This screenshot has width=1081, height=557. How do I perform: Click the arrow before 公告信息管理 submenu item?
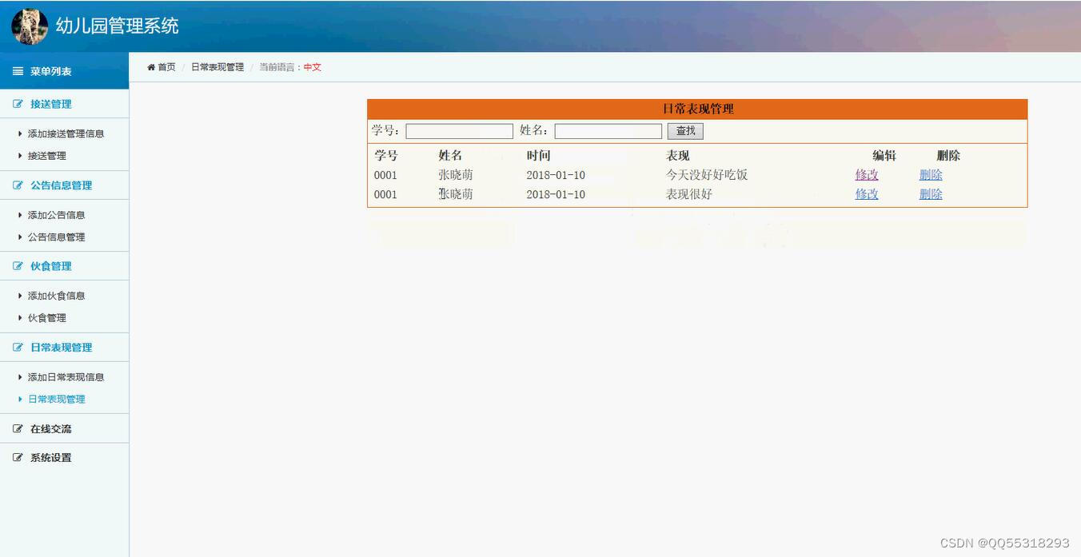click(x=20, y=237)
